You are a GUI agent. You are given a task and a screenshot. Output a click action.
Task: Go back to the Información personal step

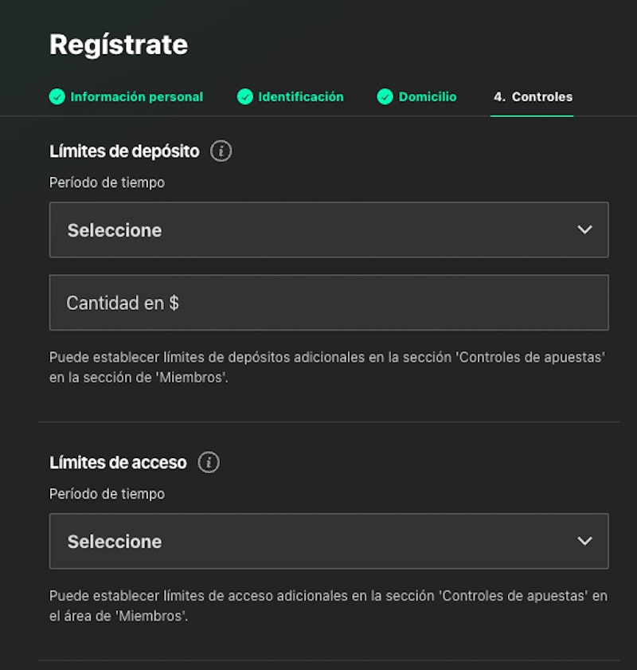(x=136, y=97)
